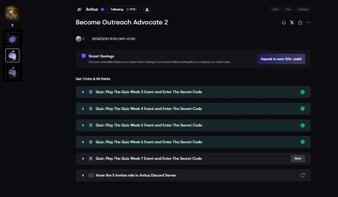The width and height of the screenshot is (338, 197).
Task: Open the more options ellipsis menu
Action: click(x=309, y=22)
